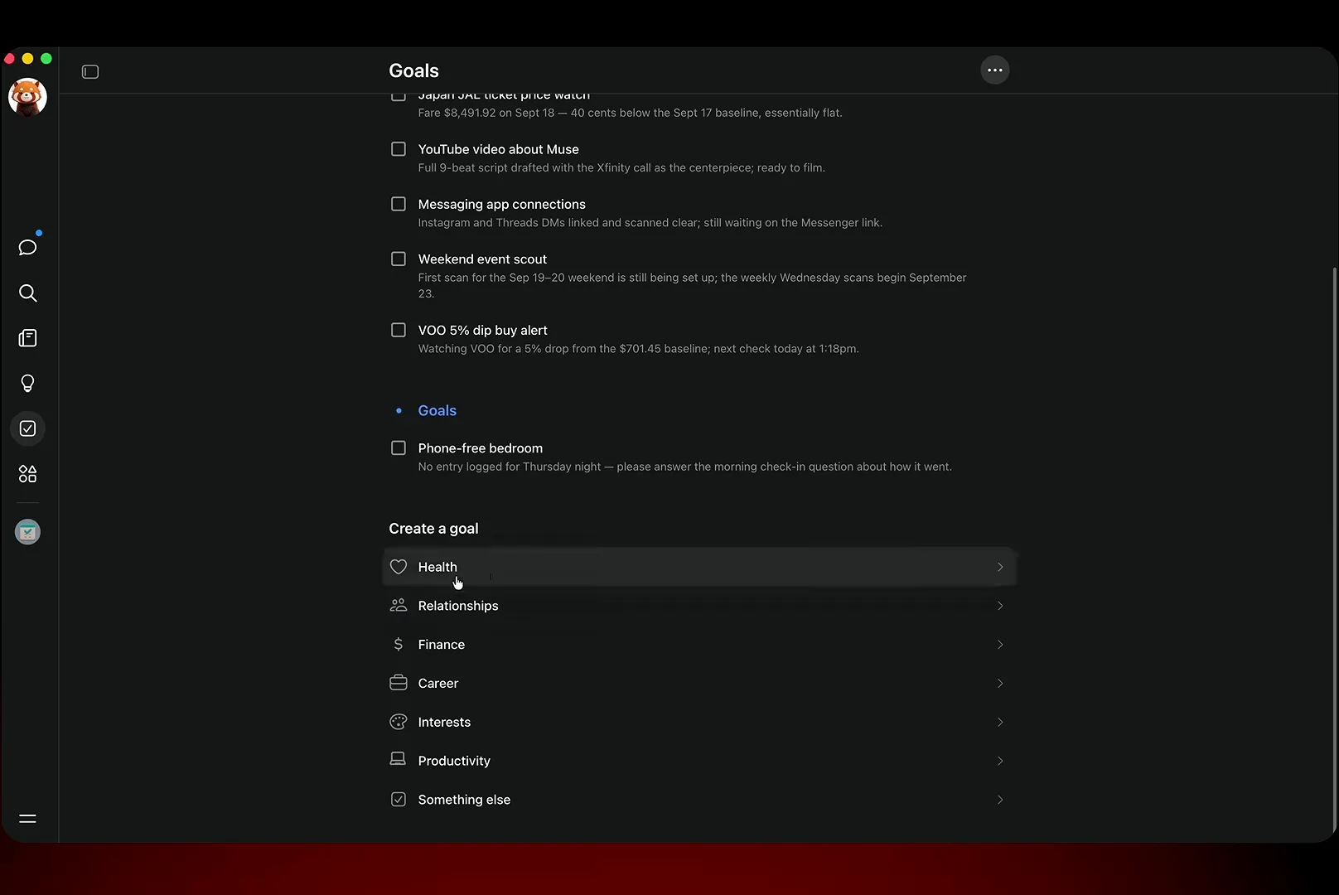Open the VOO 5% dip buy alert item
1339x895 pixels.
482,331
